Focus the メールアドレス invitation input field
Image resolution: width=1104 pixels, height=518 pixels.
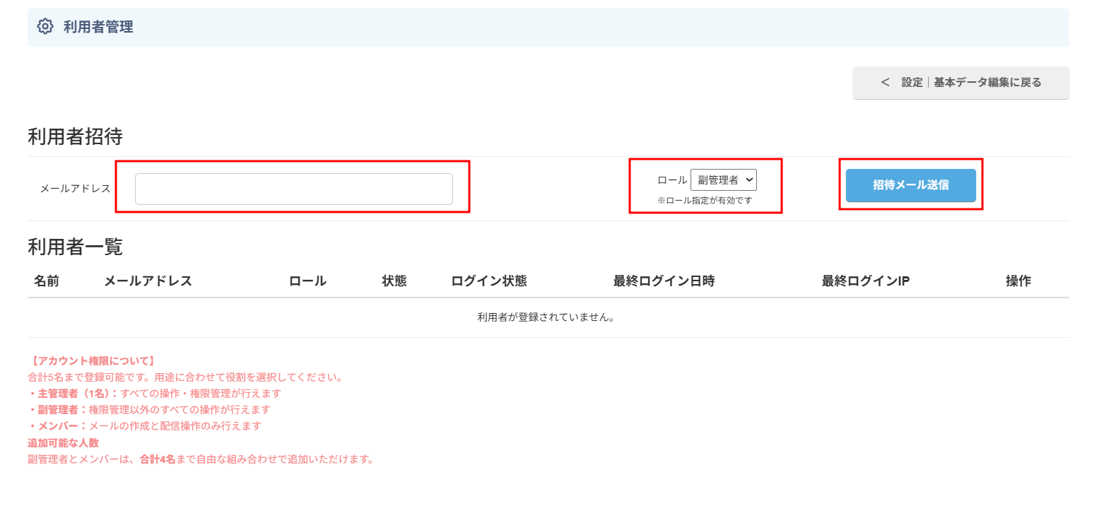pyautogui.click(x=293, y=189)
